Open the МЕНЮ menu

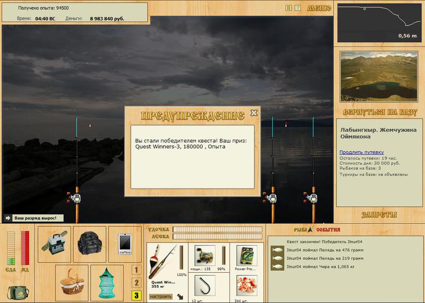(319, 9)
